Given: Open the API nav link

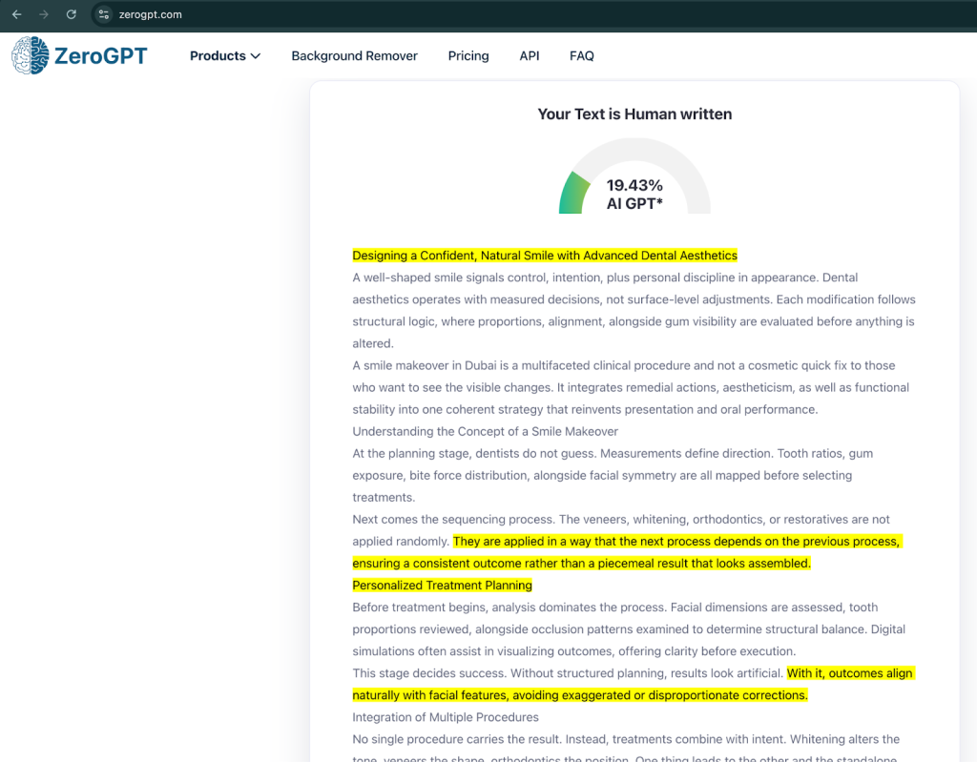Looking at the screenshot, I should tap(530, 56).
